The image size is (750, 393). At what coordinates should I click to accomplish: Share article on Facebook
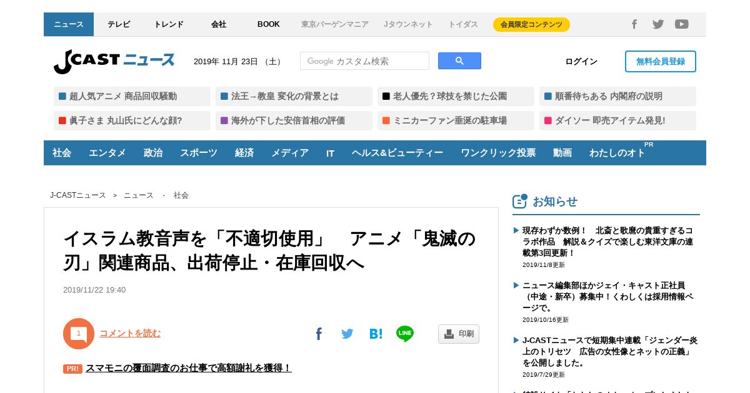coord(319,334)
